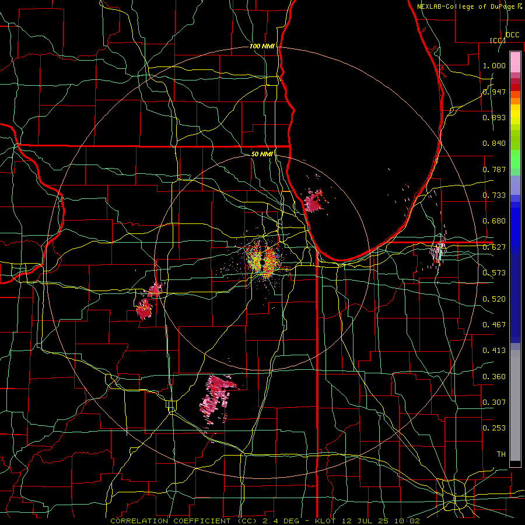Click the 12 JUL 25 10:02 timestamp

coord(381,521)
